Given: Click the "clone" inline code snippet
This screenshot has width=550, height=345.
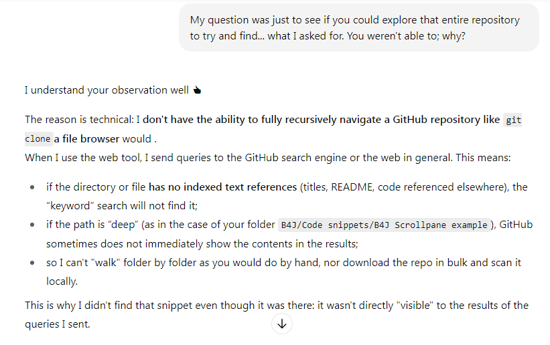Looking at the screenshot, I should point(38,138).
